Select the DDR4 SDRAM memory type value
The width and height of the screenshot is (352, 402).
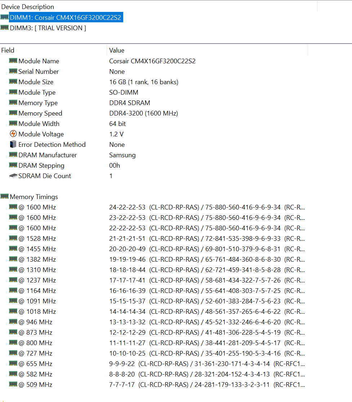click(130, 103)
